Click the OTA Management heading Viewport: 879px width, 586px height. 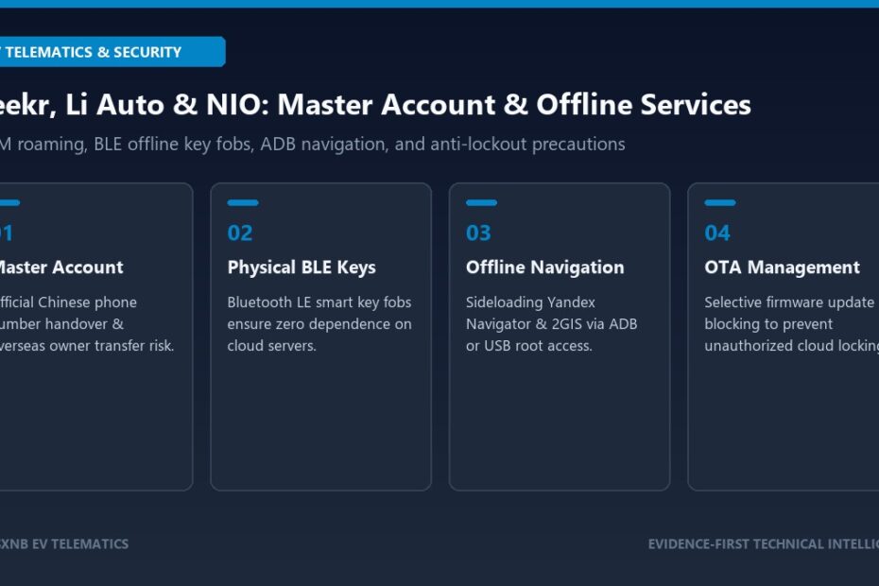coord(782,267)
